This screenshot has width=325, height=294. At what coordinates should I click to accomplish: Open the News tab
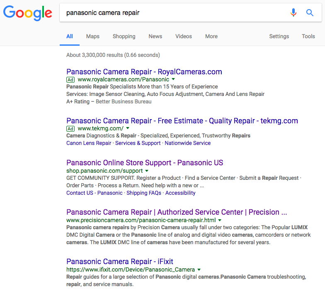(155, 37)
